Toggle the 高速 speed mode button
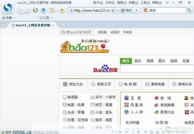Viewport: 194px width, 134px height. [x=126, y=10]
